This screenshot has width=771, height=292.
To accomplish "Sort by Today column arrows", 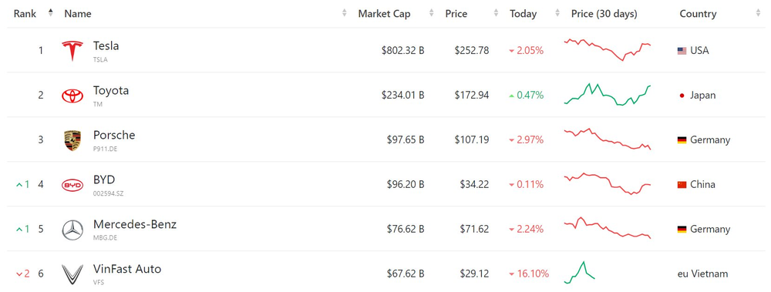I will click(x=557, y=14).
